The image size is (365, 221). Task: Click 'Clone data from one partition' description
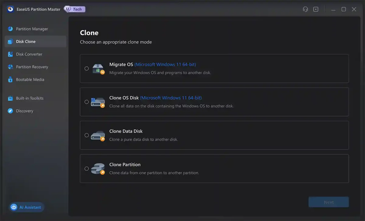(x=154, y=173)
